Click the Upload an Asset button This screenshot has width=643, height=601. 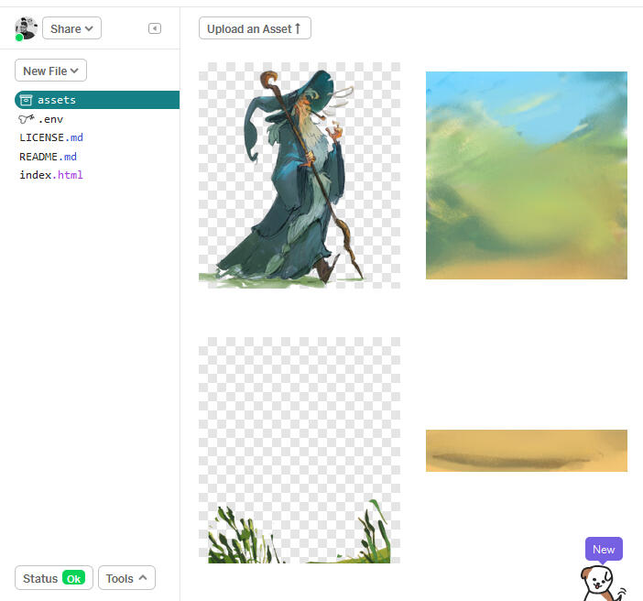coord(255,28)
